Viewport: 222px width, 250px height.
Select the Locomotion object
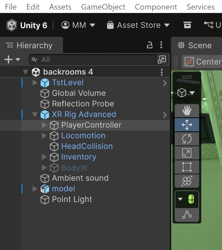83,136
